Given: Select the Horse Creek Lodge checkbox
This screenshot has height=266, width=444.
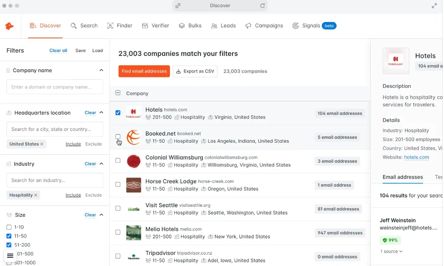Looking at the screenshot, I should 118,184.
